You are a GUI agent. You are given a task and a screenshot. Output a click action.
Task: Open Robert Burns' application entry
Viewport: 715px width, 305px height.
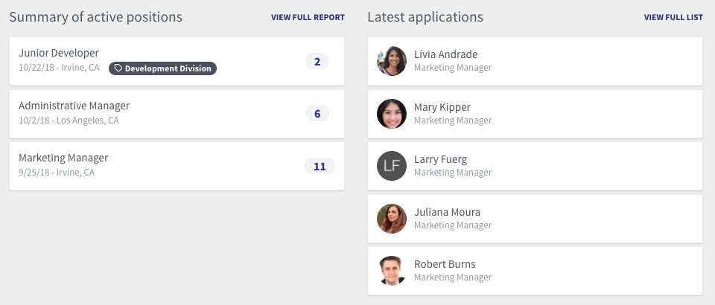[535, 271]
